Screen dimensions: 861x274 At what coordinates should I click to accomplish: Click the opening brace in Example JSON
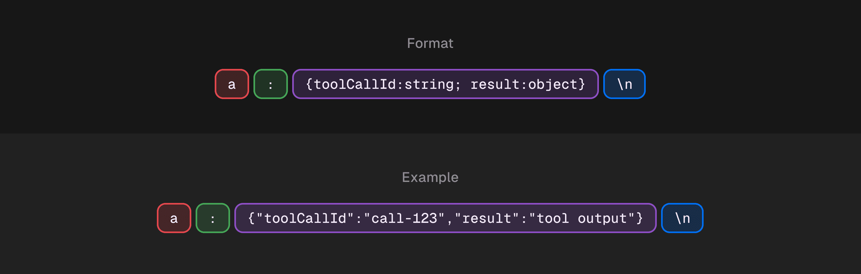coord(251,219)
